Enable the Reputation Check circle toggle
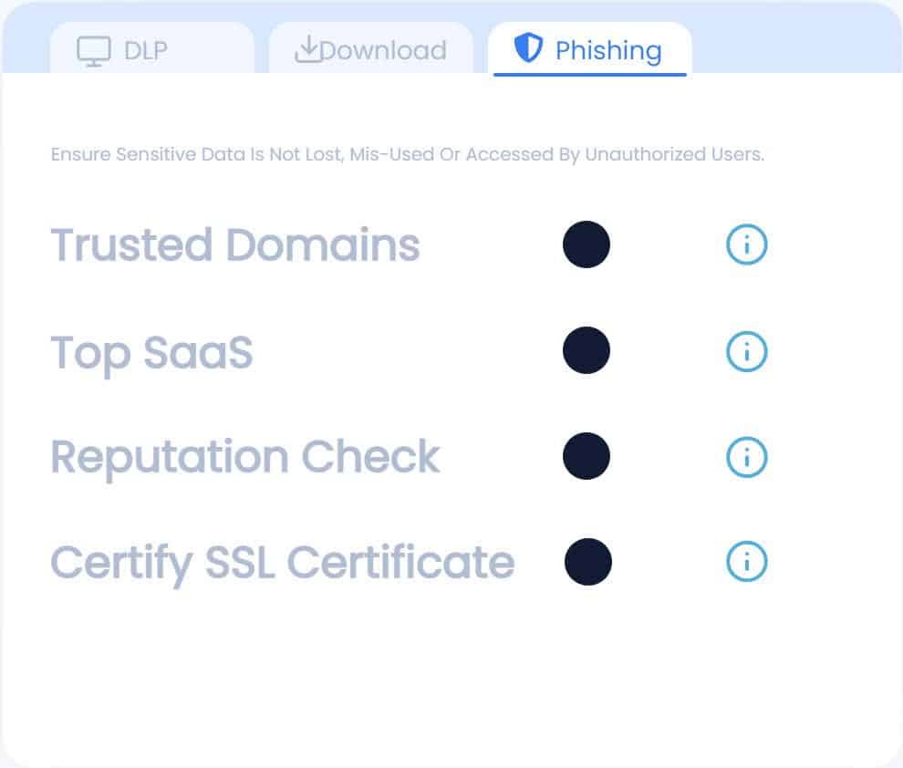 [x=586, y=457]
